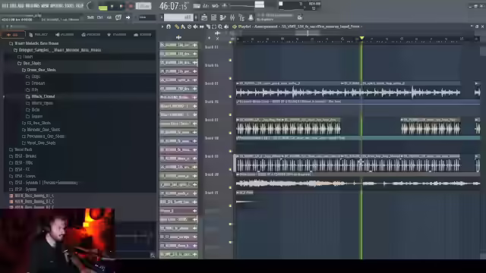
Task: Open the EDIT menu
Action: pyautogui.click(x=14, y=6)
